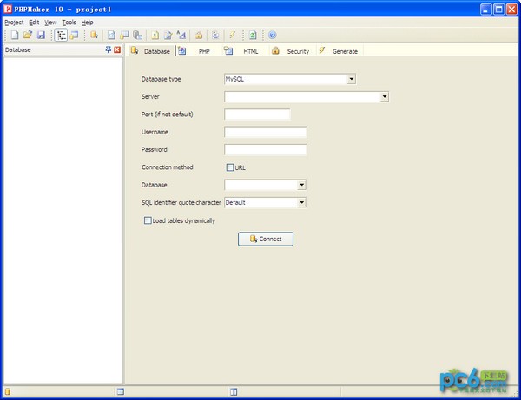Pin the Database side panel
The width and height of the screenshot is (521, 400).
109,49
